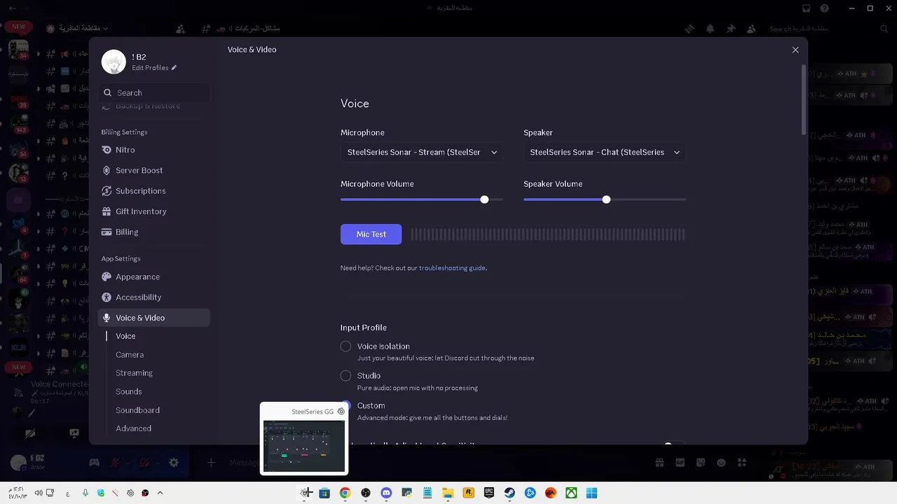
Task: Expand the chevron beside the user panel microphone
Action: (127, 463)
